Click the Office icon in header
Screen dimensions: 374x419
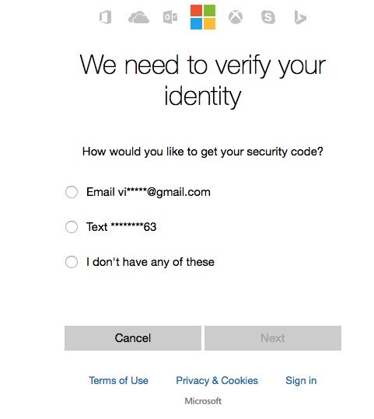[105, 17]
